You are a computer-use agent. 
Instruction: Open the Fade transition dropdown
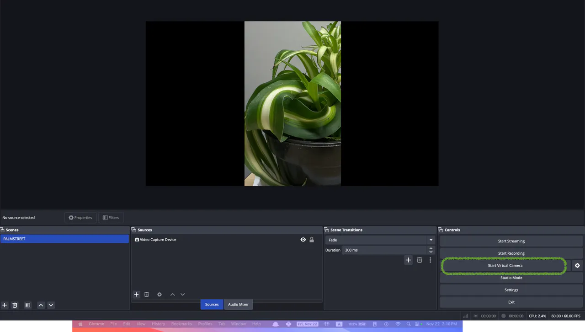[x=379, y=240]
